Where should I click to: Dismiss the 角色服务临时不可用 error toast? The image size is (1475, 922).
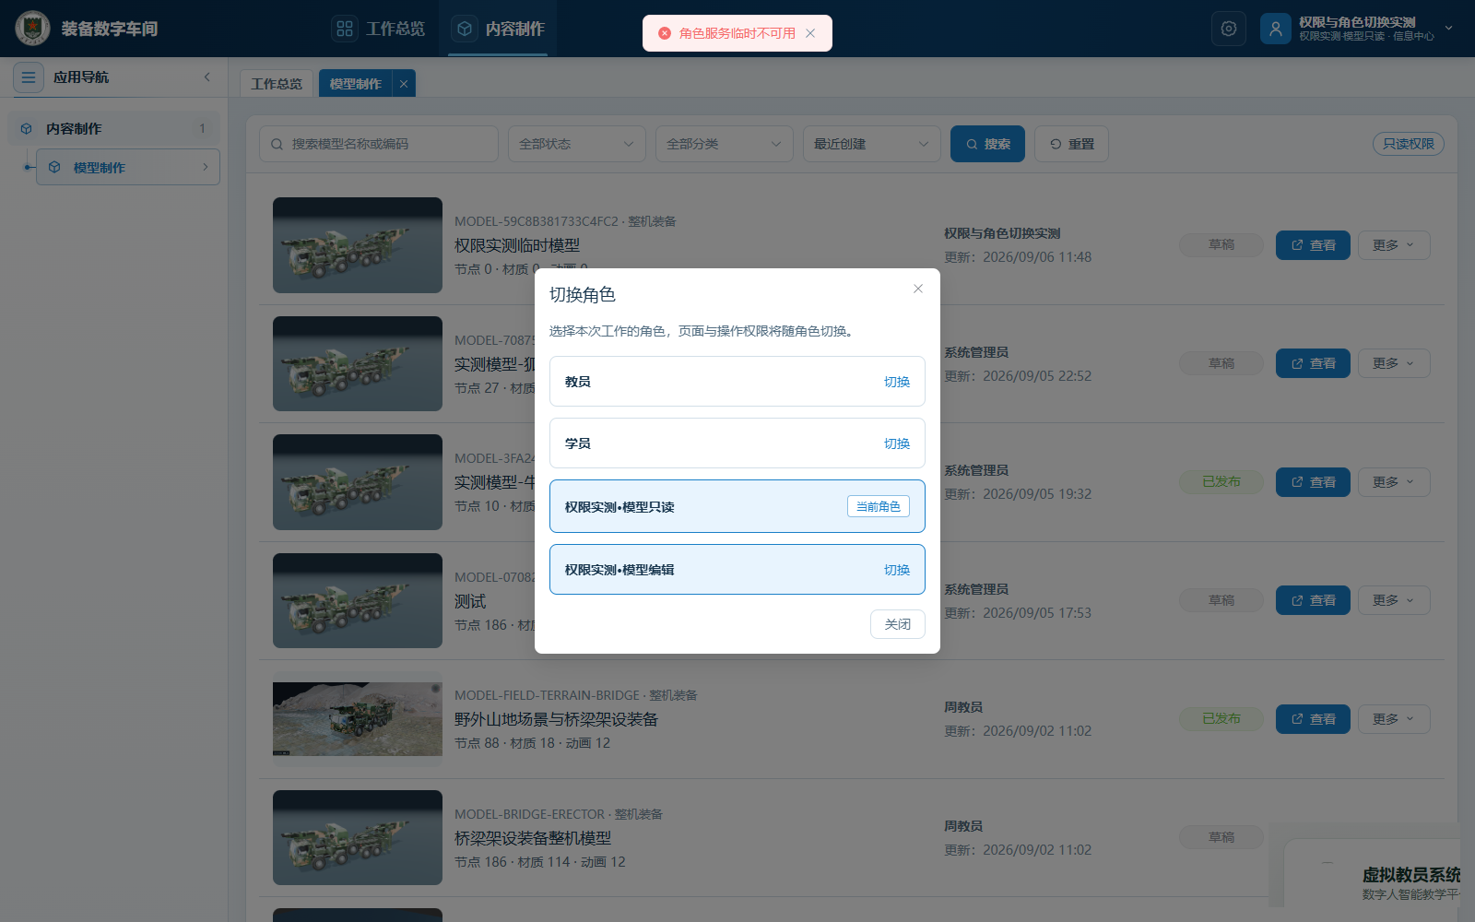pyautogui.click(x=810, y=33)
